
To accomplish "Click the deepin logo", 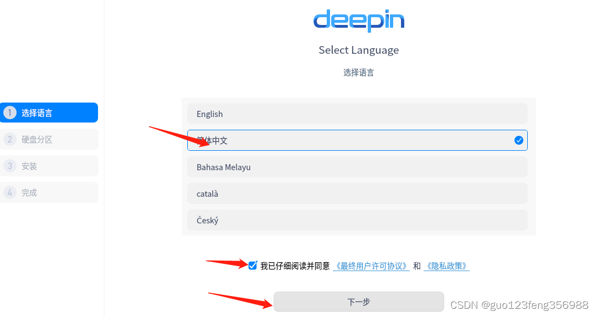I will click(359, 20).
